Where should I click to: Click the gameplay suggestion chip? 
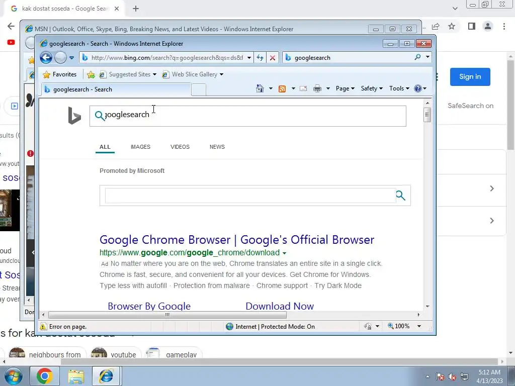click(173, 354)
